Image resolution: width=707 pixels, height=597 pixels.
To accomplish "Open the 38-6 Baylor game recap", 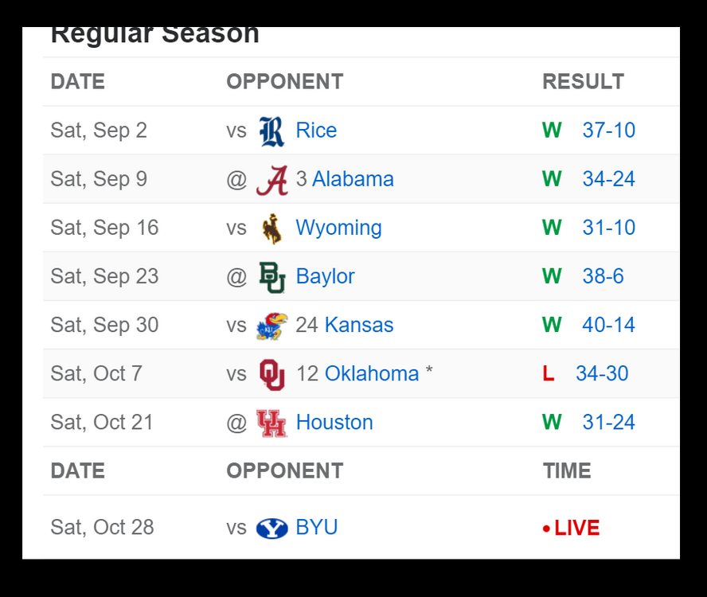I will (x=603, y=276).
